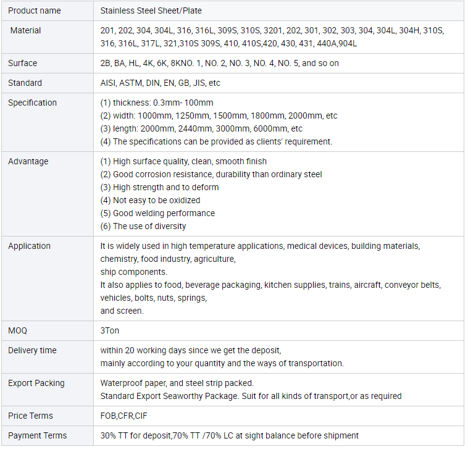
Task: Click the 'Delivery time' row label
Action: (32, 350)
